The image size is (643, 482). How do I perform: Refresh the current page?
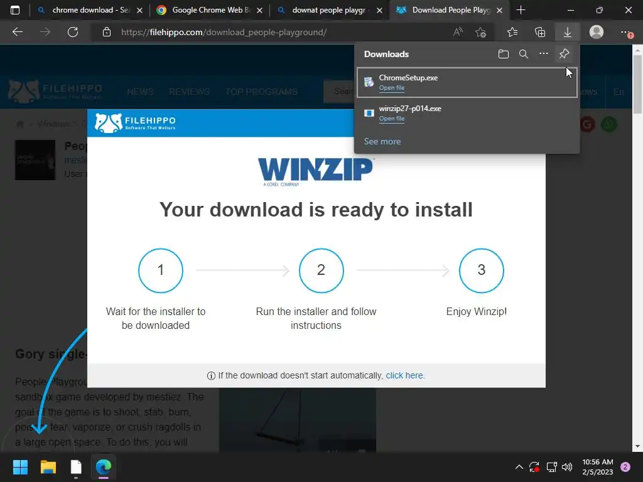(x=73, y=32)
